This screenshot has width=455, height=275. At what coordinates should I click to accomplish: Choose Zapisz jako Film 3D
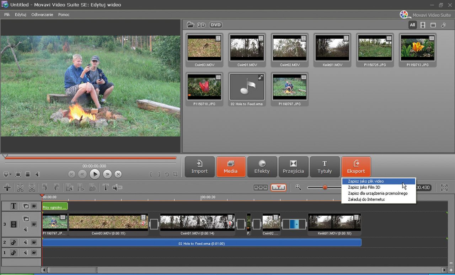pyautogui.click(x=379, y=187)
